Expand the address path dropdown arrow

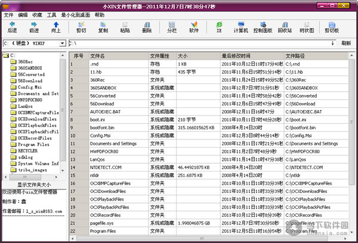[x=335, y=43]
